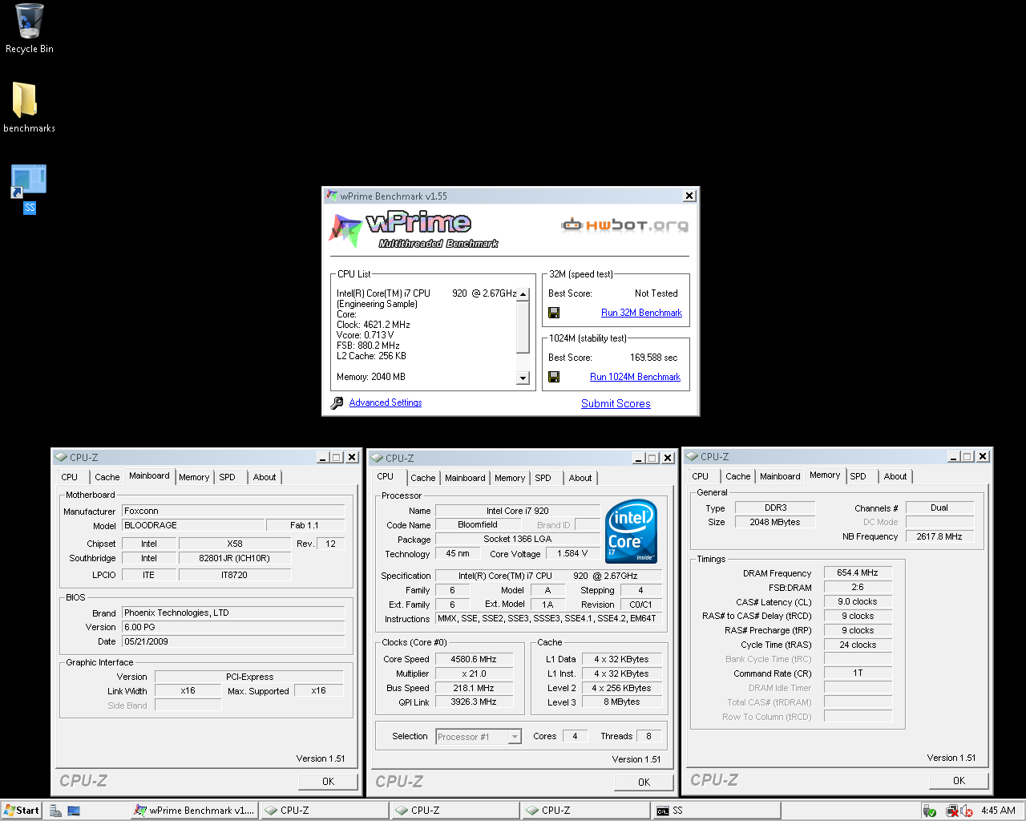Viewport: 1026px width, 821px height.
Task: Open Mainboard tab in middle CPU-Z window
Action: tap(465, 478)
